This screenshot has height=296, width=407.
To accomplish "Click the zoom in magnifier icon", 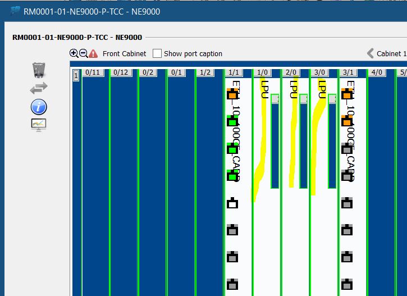I will (x=74, y=53).
